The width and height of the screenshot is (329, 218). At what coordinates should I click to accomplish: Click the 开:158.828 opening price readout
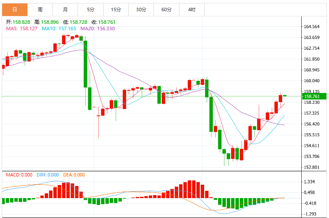(x=18, y=22)
